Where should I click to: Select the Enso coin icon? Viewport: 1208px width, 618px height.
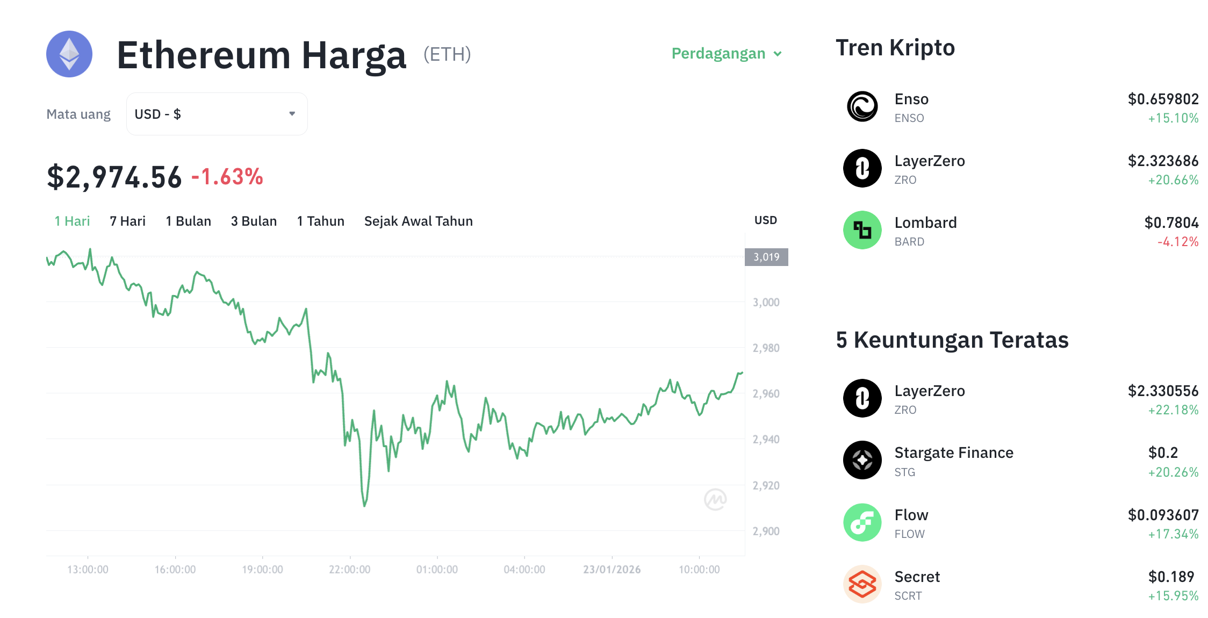862,106
